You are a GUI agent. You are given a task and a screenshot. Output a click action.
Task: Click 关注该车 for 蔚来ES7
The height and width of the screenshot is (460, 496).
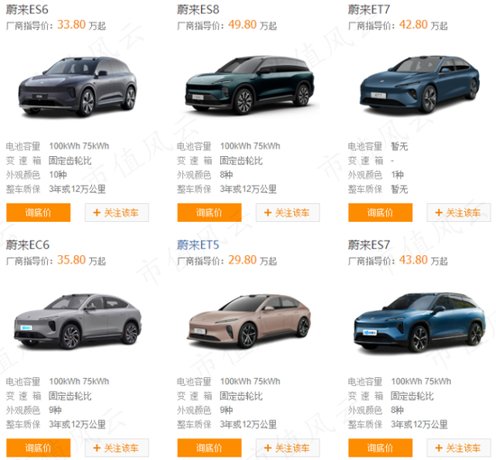[459, 447]
